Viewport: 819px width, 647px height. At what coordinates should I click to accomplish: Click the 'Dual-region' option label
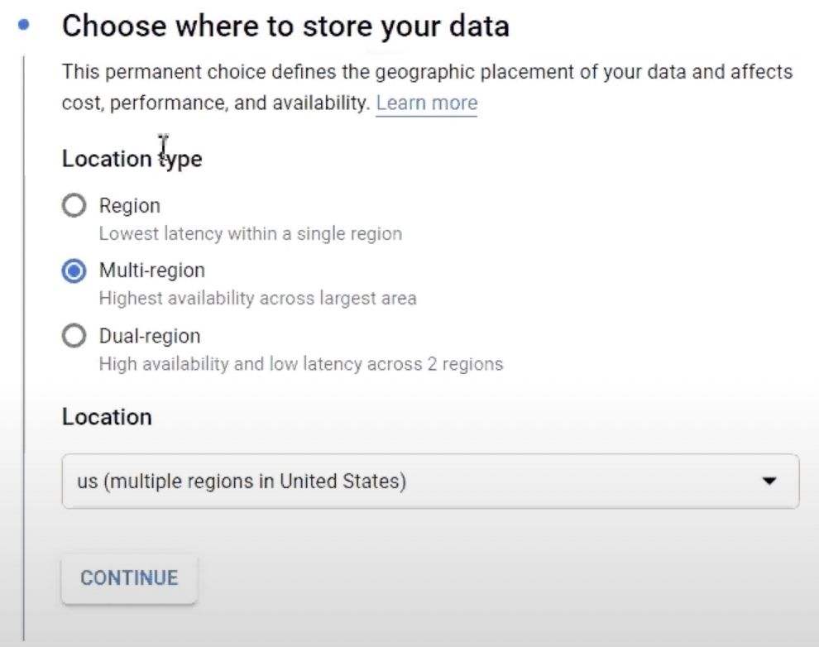150,336
